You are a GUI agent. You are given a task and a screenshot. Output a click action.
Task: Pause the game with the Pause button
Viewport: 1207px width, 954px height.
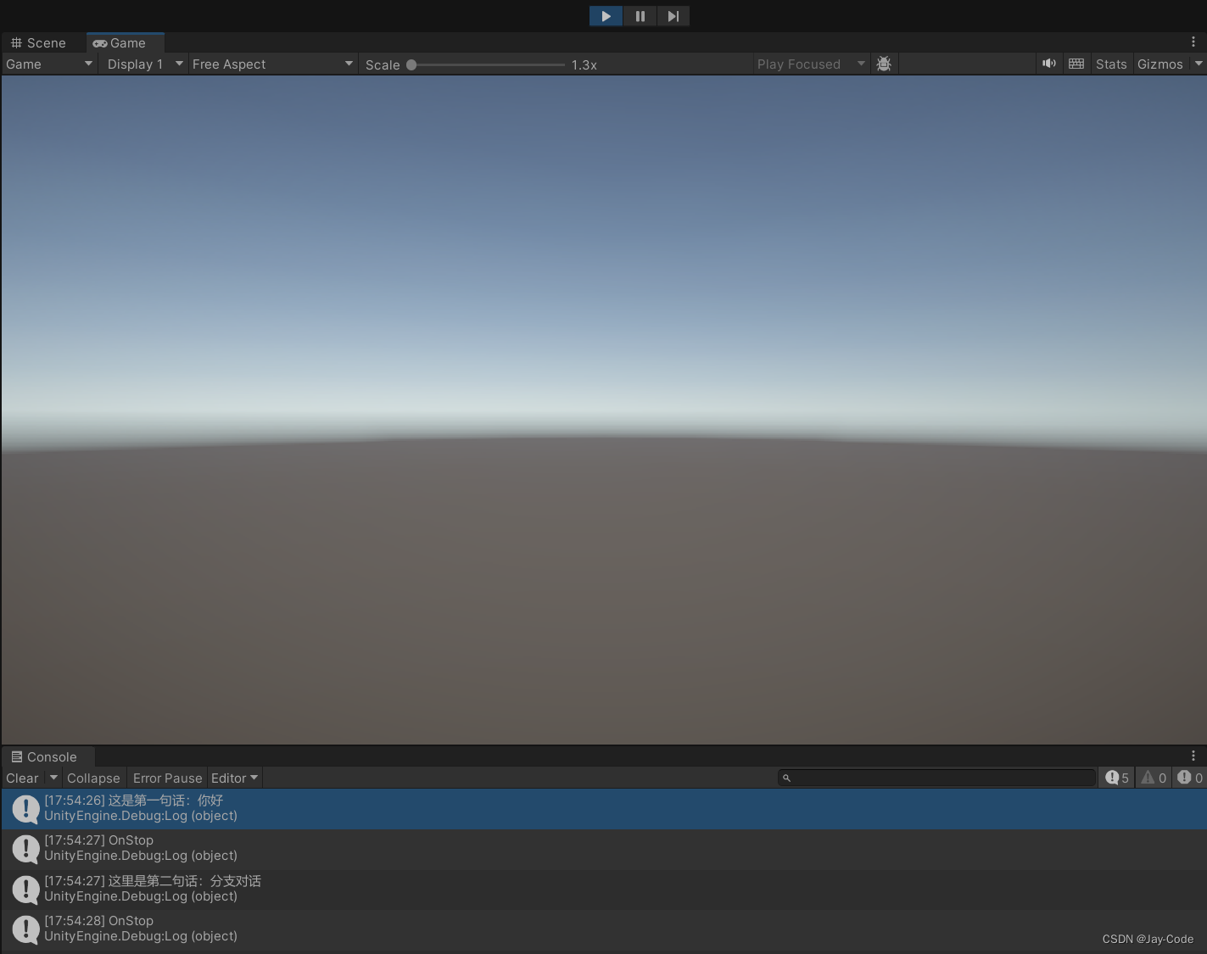click(640, 16)
